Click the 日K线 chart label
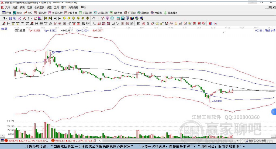The height and width of the screenshot is (149, 276). click(4, 29)
